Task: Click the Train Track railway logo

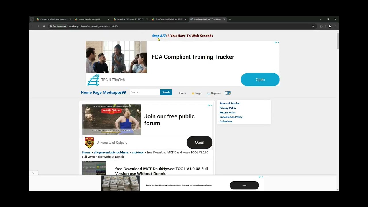Action: [93, 80]
